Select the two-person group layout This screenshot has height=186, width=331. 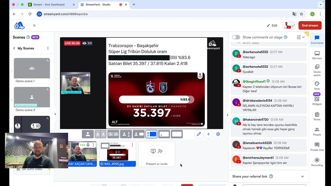click(113, 134)
